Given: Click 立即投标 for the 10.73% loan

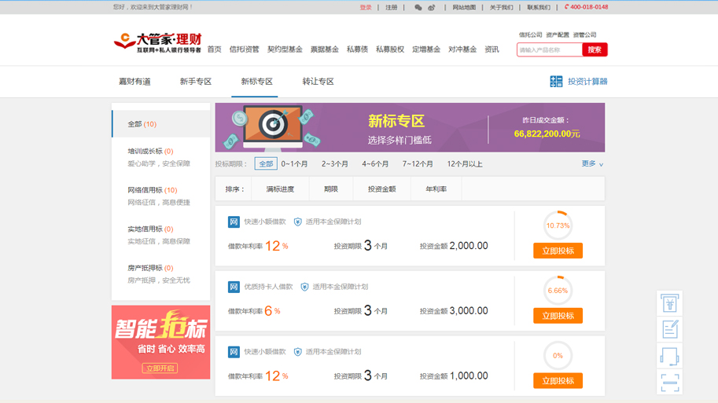Looking at the screenshot, I should pos(558,251).
